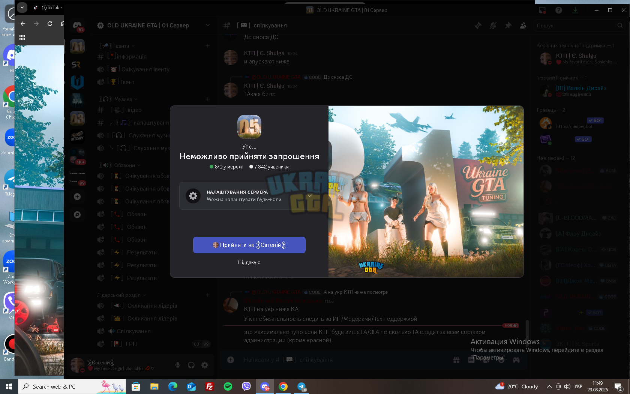Select the 01 server icon in the server list
This screenshot has width=630, height=394.
(77, 47)
